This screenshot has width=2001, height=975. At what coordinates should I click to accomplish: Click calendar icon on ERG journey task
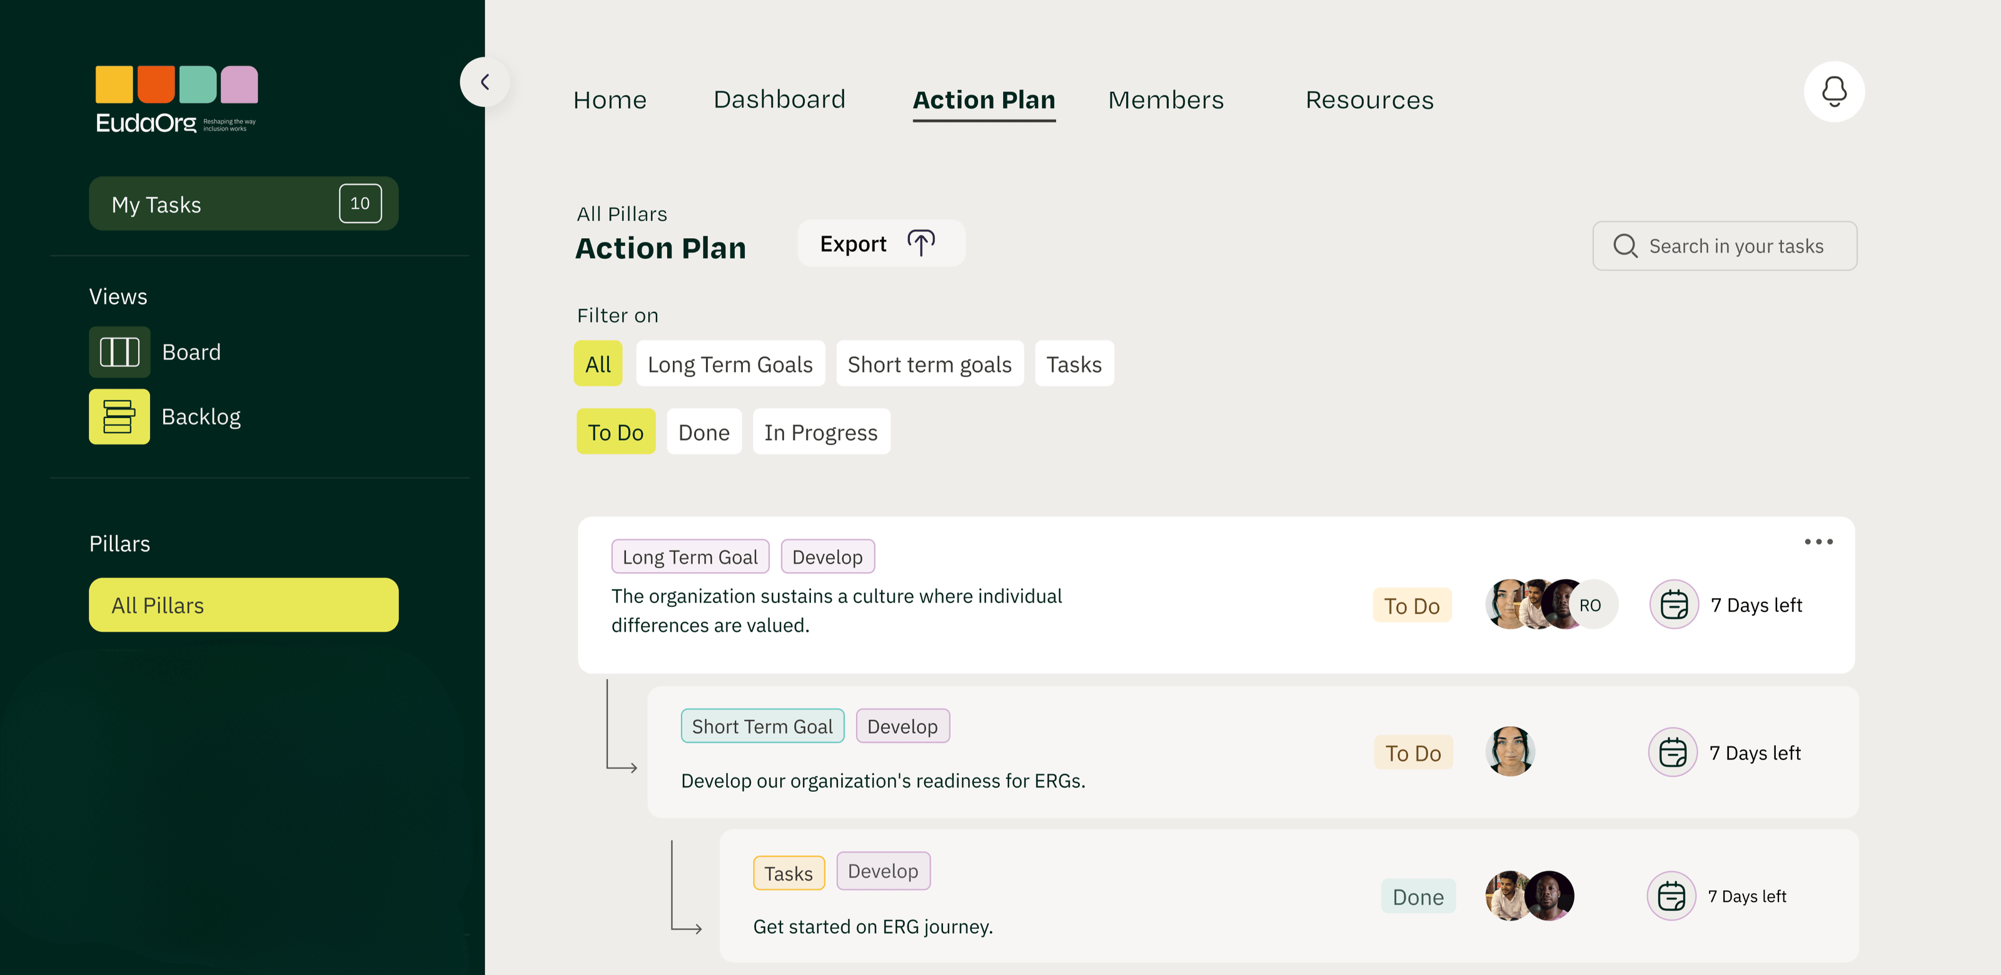[x=1671, y=896]
